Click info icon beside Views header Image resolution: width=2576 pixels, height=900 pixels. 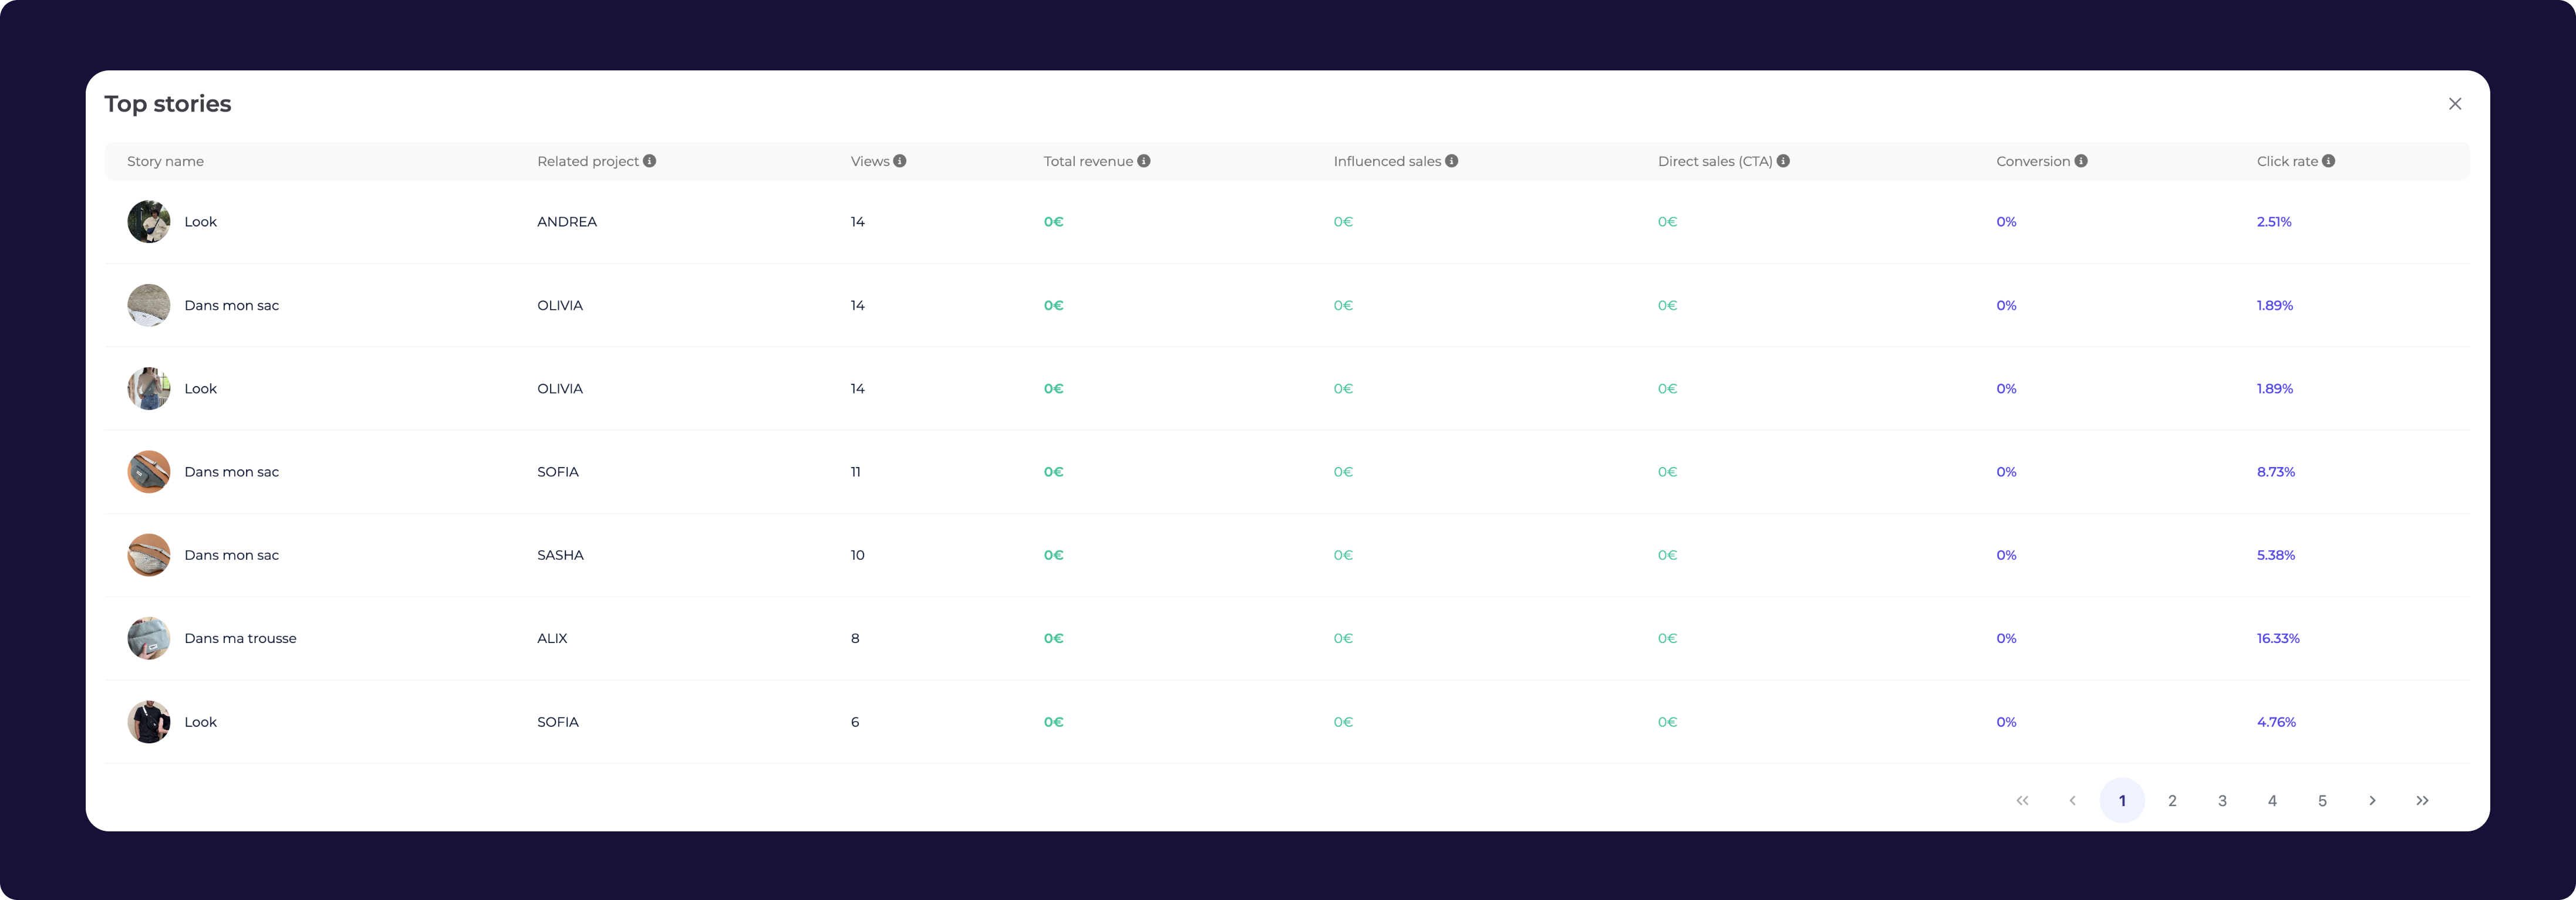pos(900,161)
